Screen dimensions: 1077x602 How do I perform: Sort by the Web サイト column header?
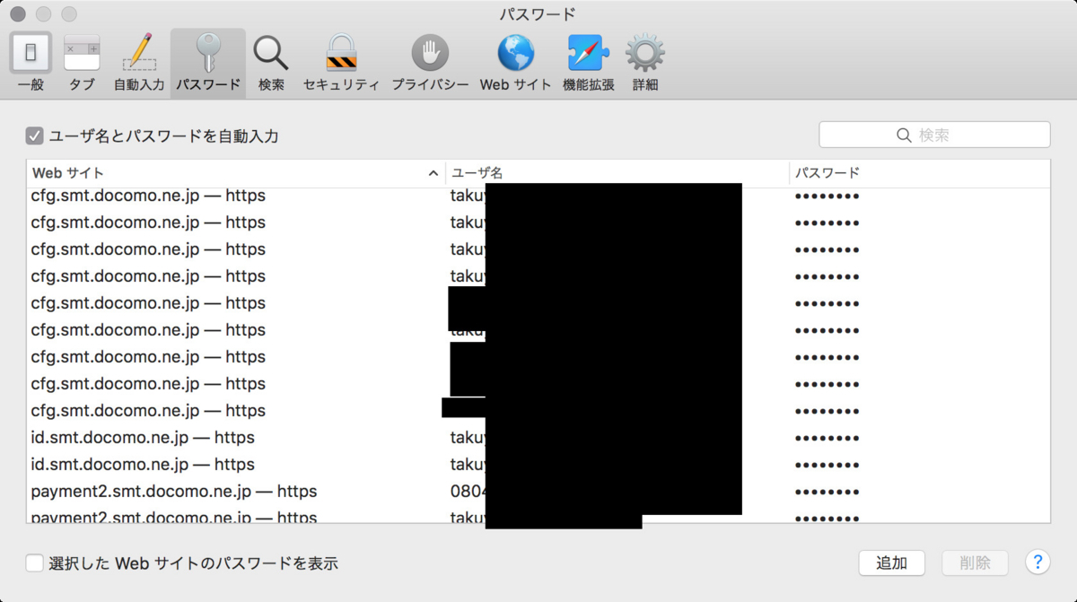236,173
